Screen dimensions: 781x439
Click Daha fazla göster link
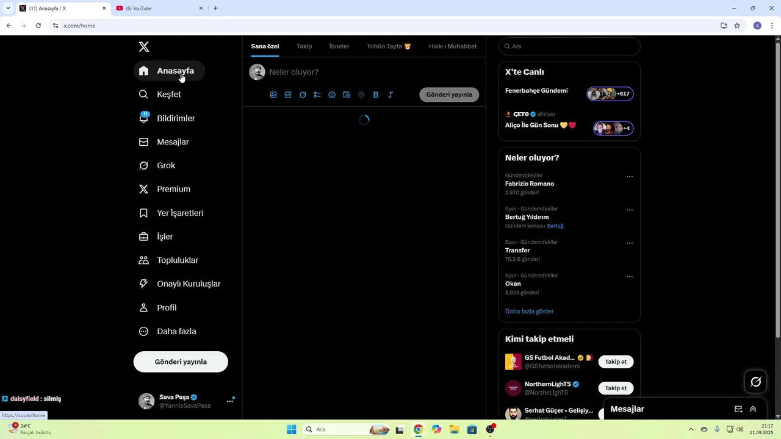530,312
